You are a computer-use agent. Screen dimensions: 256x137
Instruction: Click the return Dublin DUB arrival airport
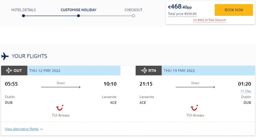246,100
